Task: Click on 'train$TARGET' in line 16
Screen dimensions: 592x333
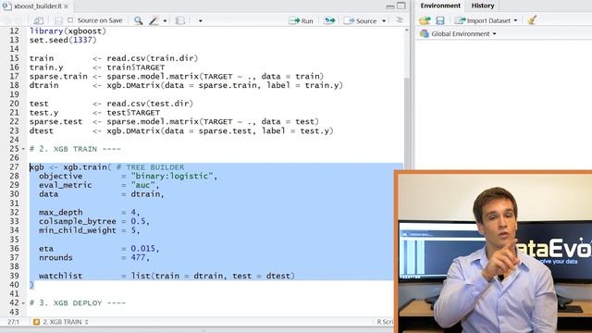Action: click(x=136, y=68)
